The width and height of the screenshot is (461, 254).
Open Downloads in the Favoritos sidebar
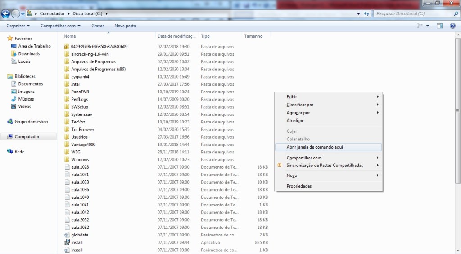[29, 54]
